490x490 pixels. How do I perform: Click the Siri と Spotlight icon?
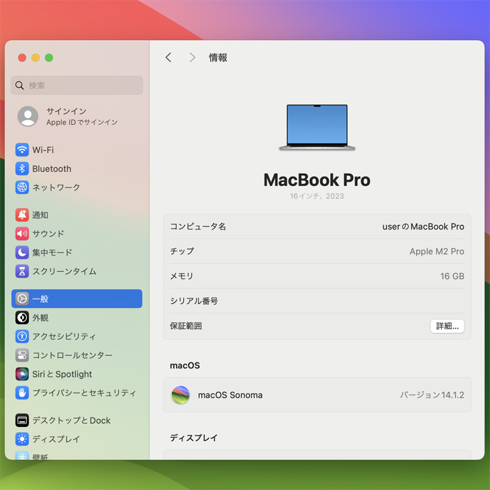coord(22,374)
